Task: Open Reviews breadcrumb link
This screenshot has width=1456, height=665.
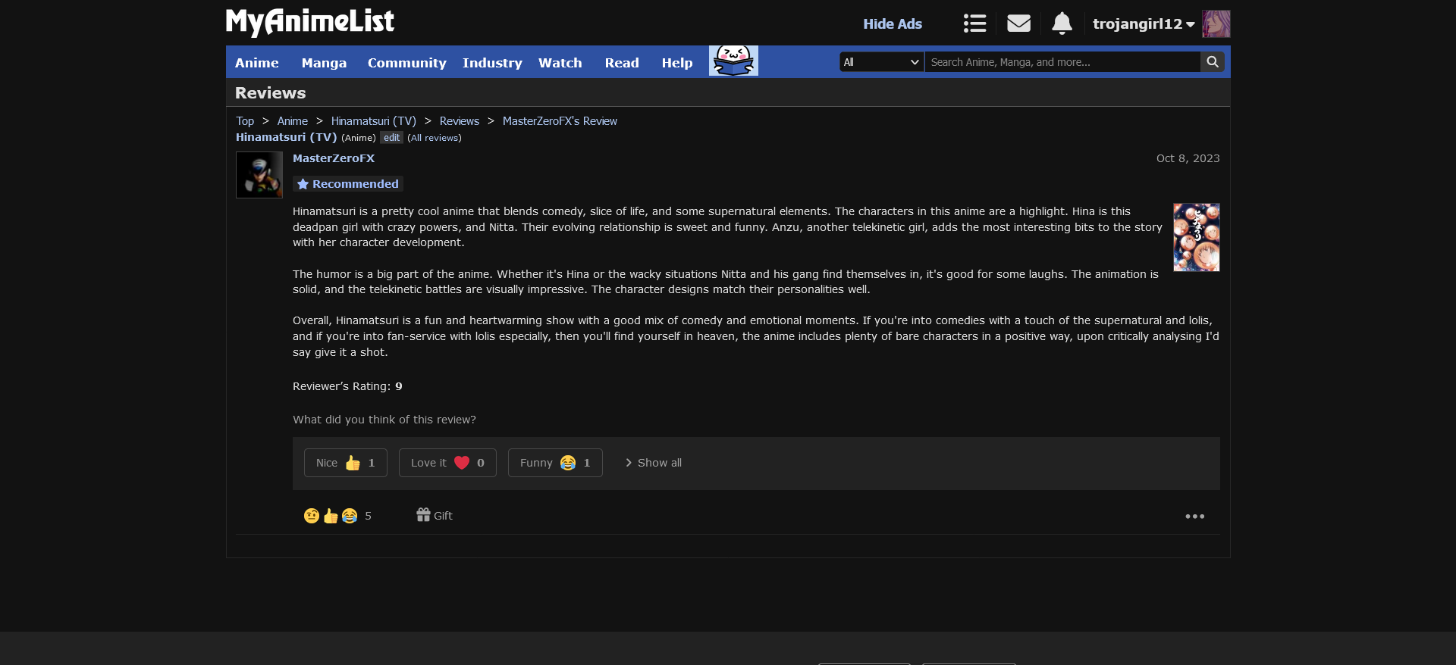Action: pyautogui.click(x=460, y=121)
